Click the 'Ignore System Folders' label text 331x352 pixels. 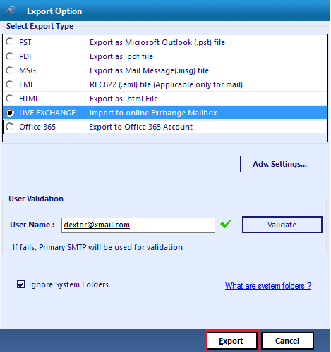click(x=68, y=284)
